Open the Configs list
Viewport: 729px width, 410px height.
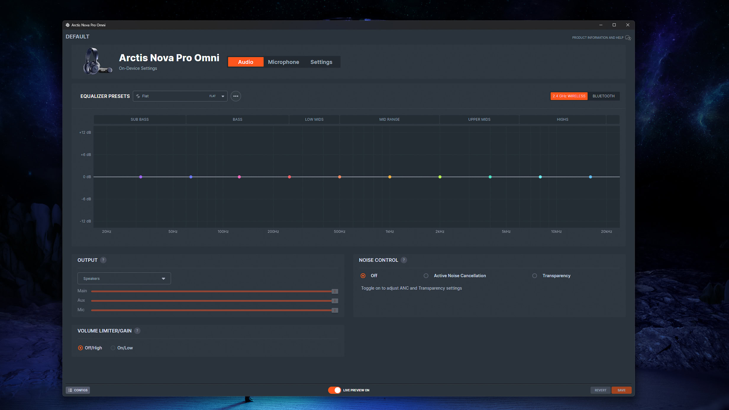78,390
